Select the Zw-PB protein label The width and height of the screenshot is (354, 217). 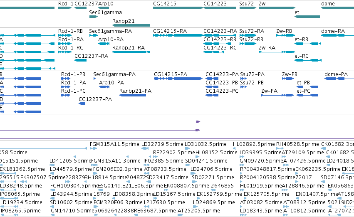pyautogui.click(x=290, y=74)
